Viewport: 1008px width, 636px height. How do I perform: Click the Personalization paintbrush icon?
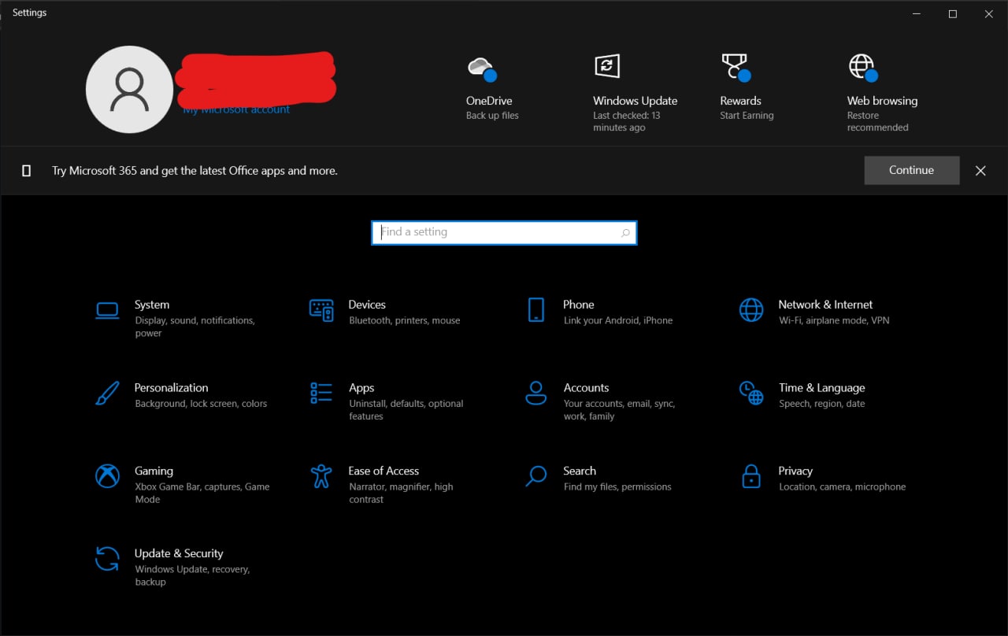107,394
